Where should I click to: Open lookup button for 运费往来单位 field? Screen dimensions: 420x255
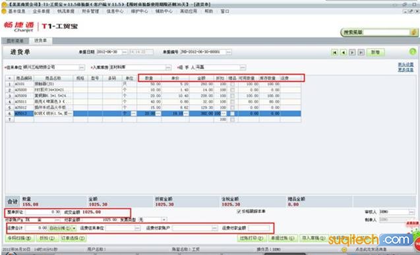(137, 228)
